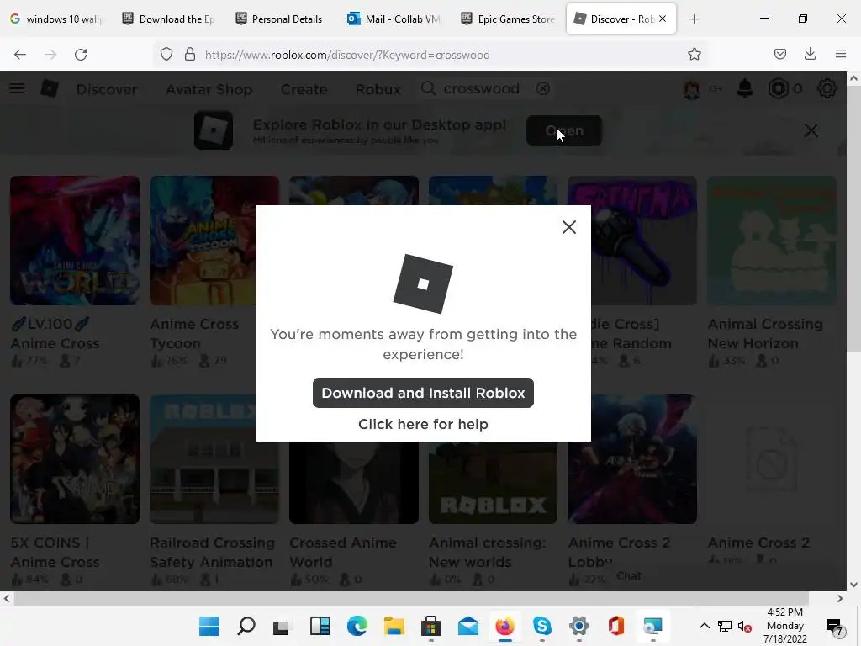The height and width of the screenshot is (646, 861).
Task: Switch to the windows 10 wallpaper tab
Action: tap(56, 19)
